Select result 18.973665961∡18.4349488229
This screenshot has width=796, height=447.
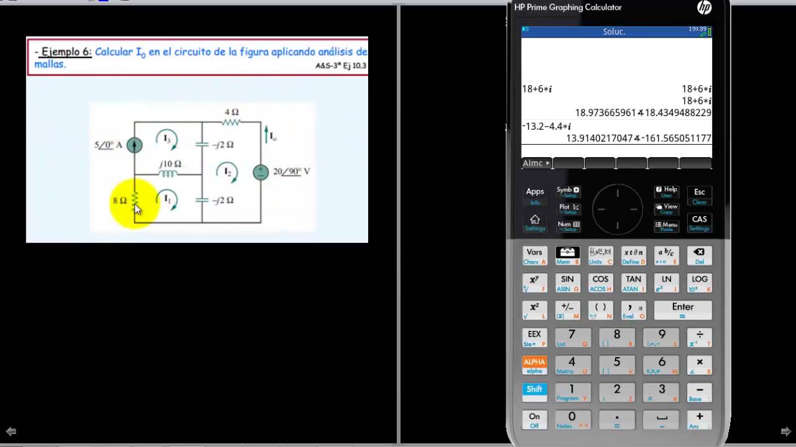point(643,113)
